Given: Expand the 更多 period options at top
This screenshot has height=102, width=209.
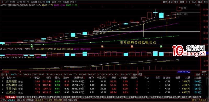Looking at the screenshot, I should [x=73, y=2].
